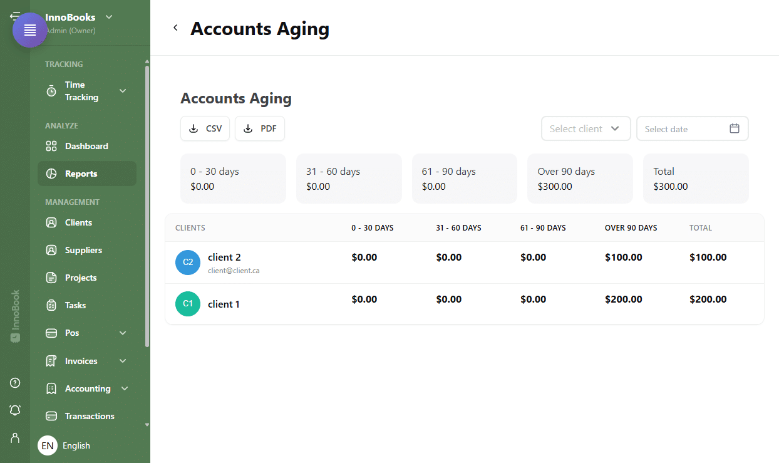Image resolution: width=779 pixels, height=463 pixels.
Task: Open Dashboard from the sidebar
Action: tap(87, 146)
